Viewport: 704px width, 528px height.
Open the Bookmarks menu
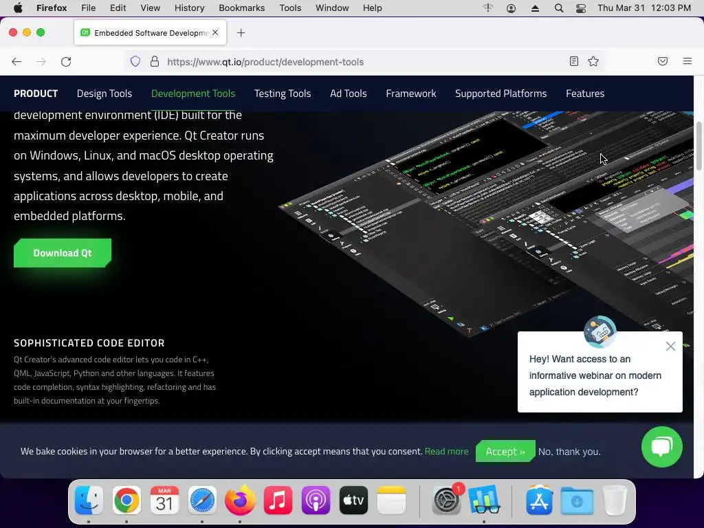(x=241, y=8)
